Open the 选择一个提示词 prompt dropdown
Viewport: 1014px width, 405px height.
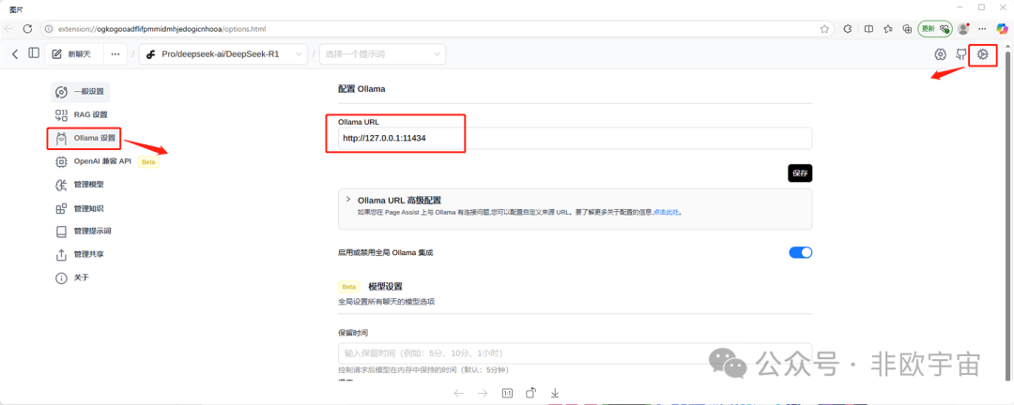382,54
